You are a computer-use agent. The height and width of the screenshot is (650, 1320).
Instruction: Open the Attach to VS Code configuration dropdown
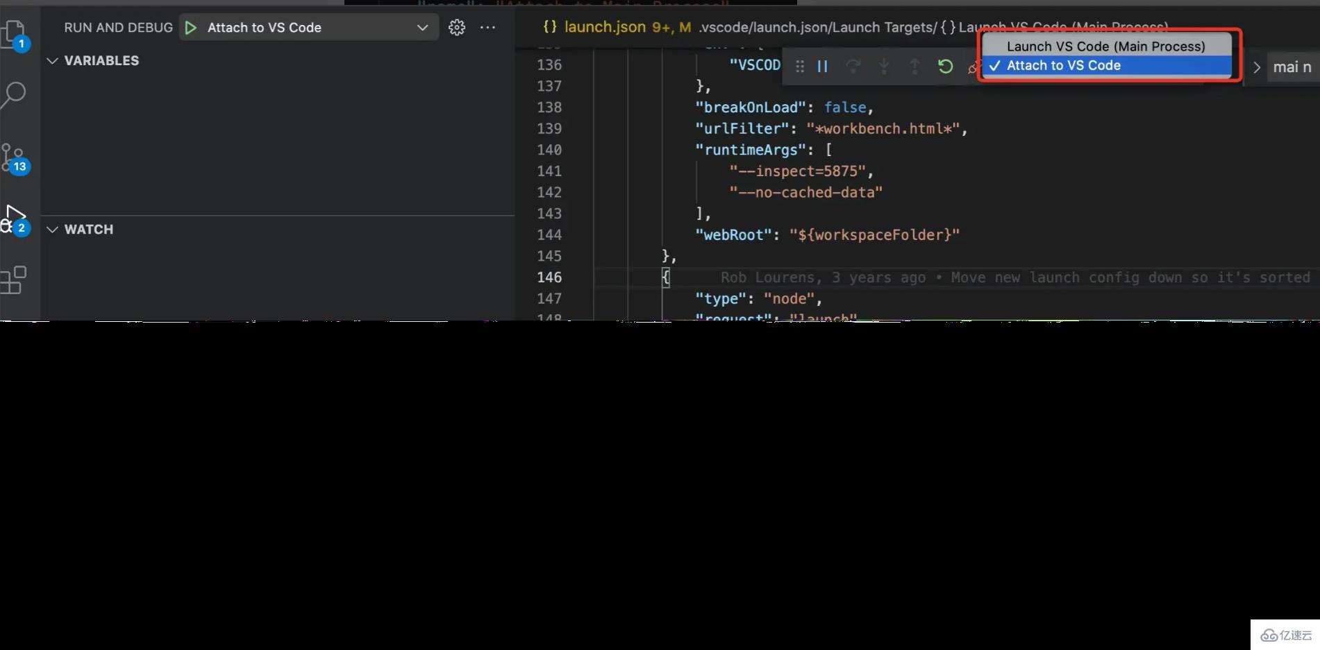click(309, 28)
